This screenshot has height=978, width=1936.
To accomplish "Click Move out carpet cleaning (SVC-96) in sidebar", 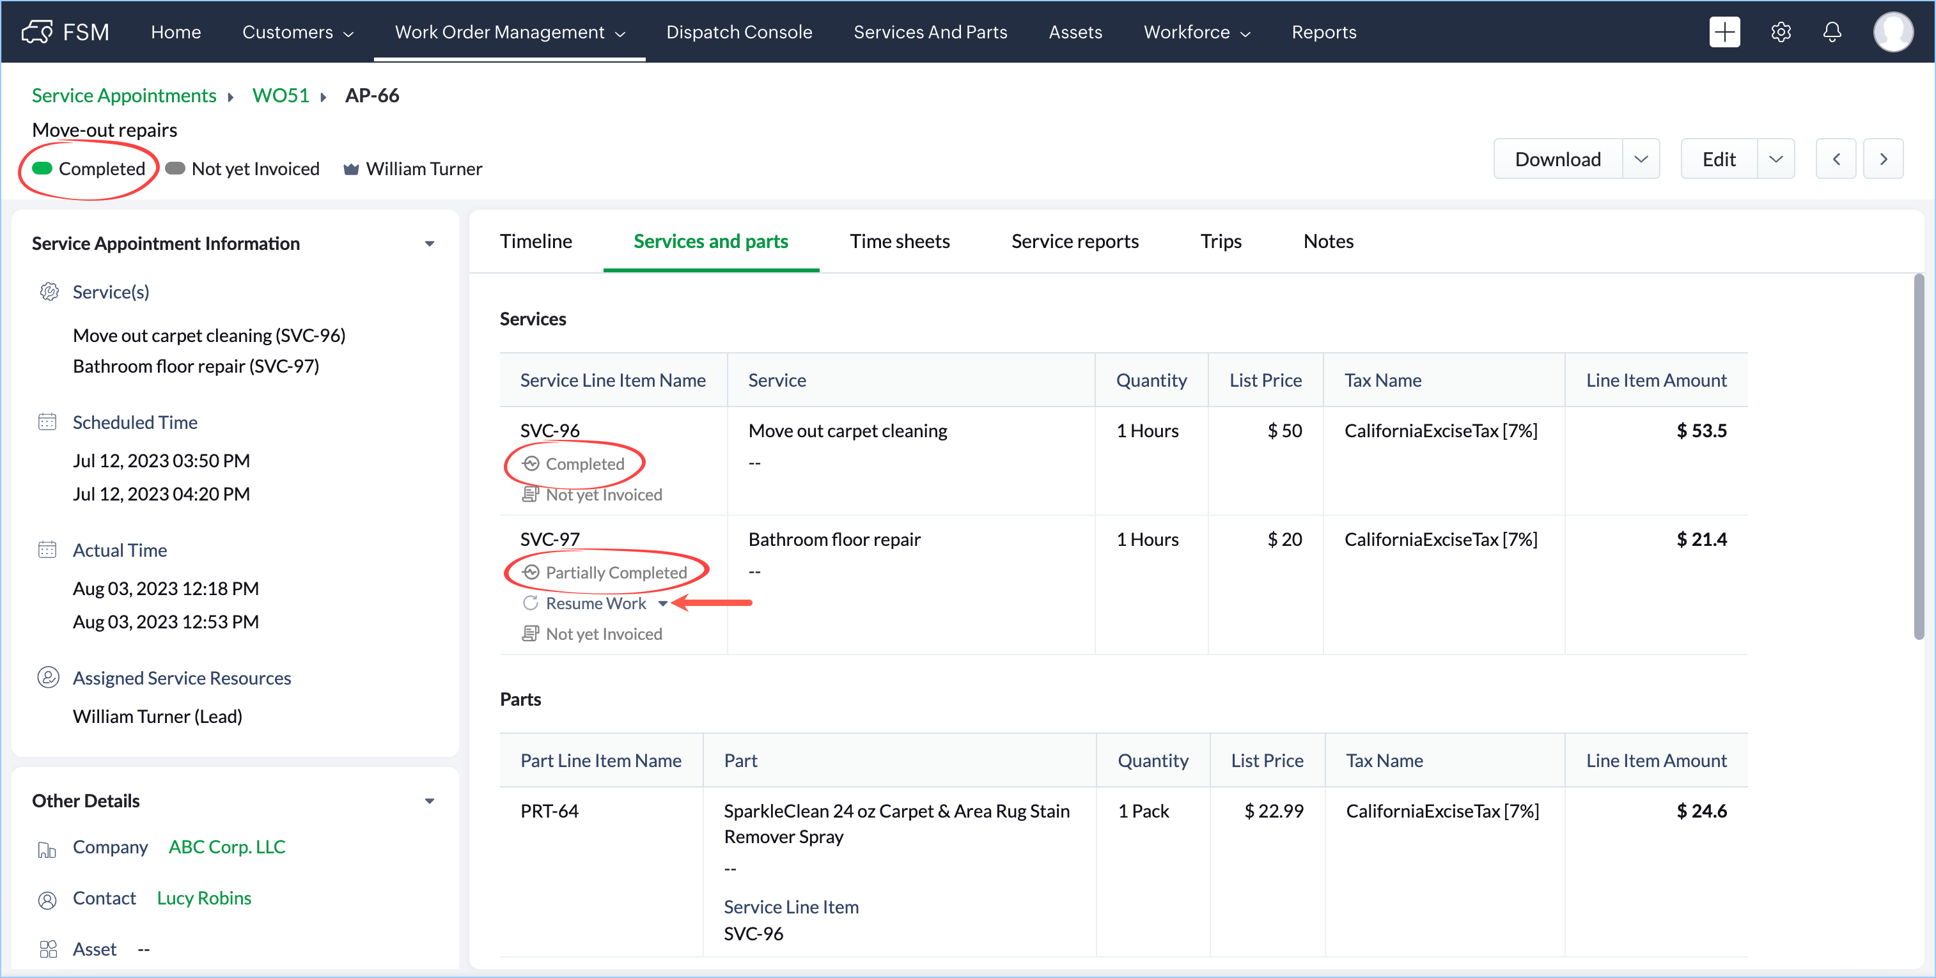I will [x=209, y=335].
